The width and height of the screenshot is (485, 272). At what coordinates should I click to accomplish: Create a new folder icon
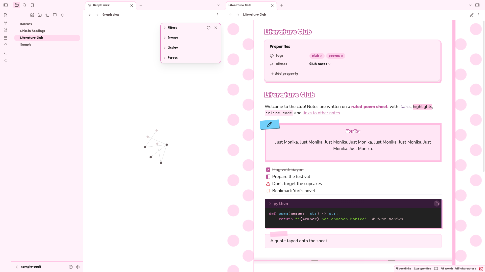[x=40, y=15]
